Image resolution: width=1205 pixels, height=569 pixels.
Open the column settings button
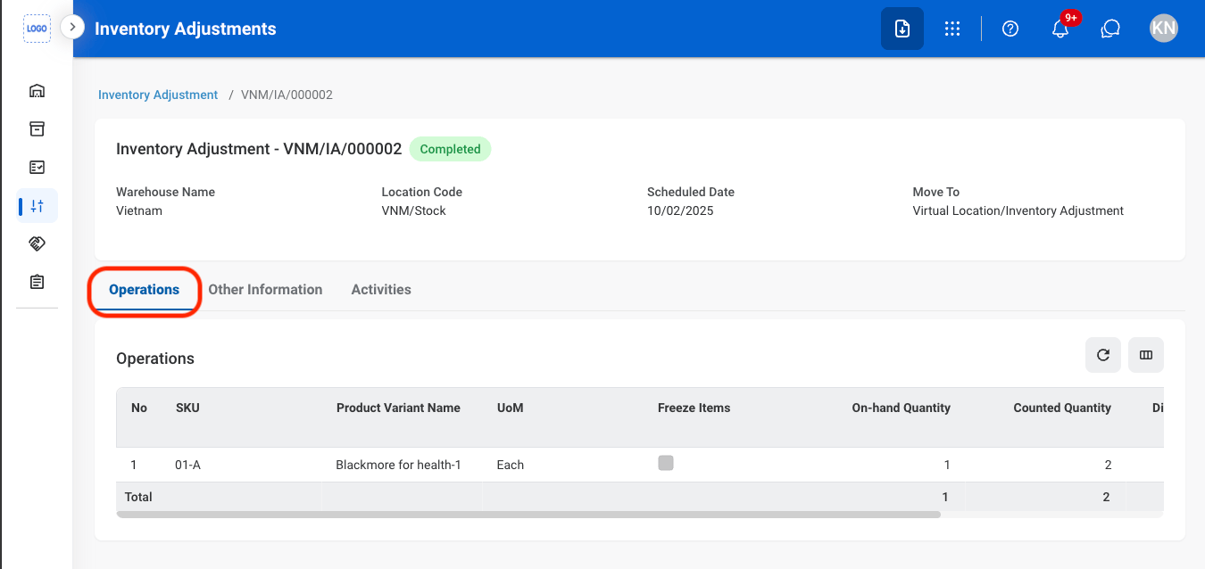[x=1146, y=355]
